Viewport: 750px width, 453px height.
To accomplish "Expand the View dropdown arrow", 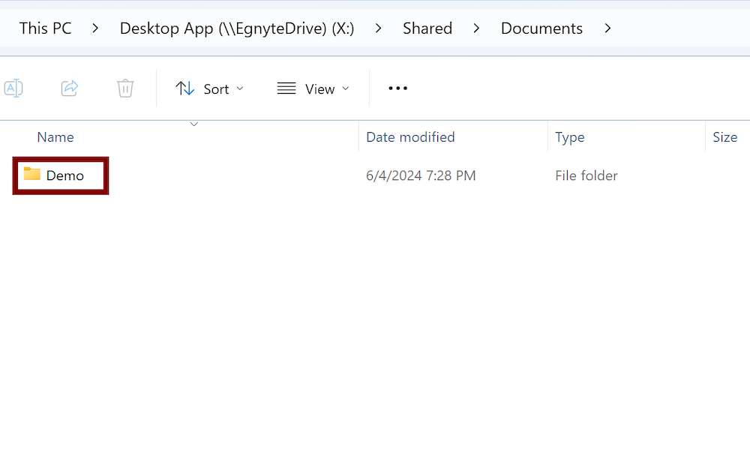I will 346,88.
